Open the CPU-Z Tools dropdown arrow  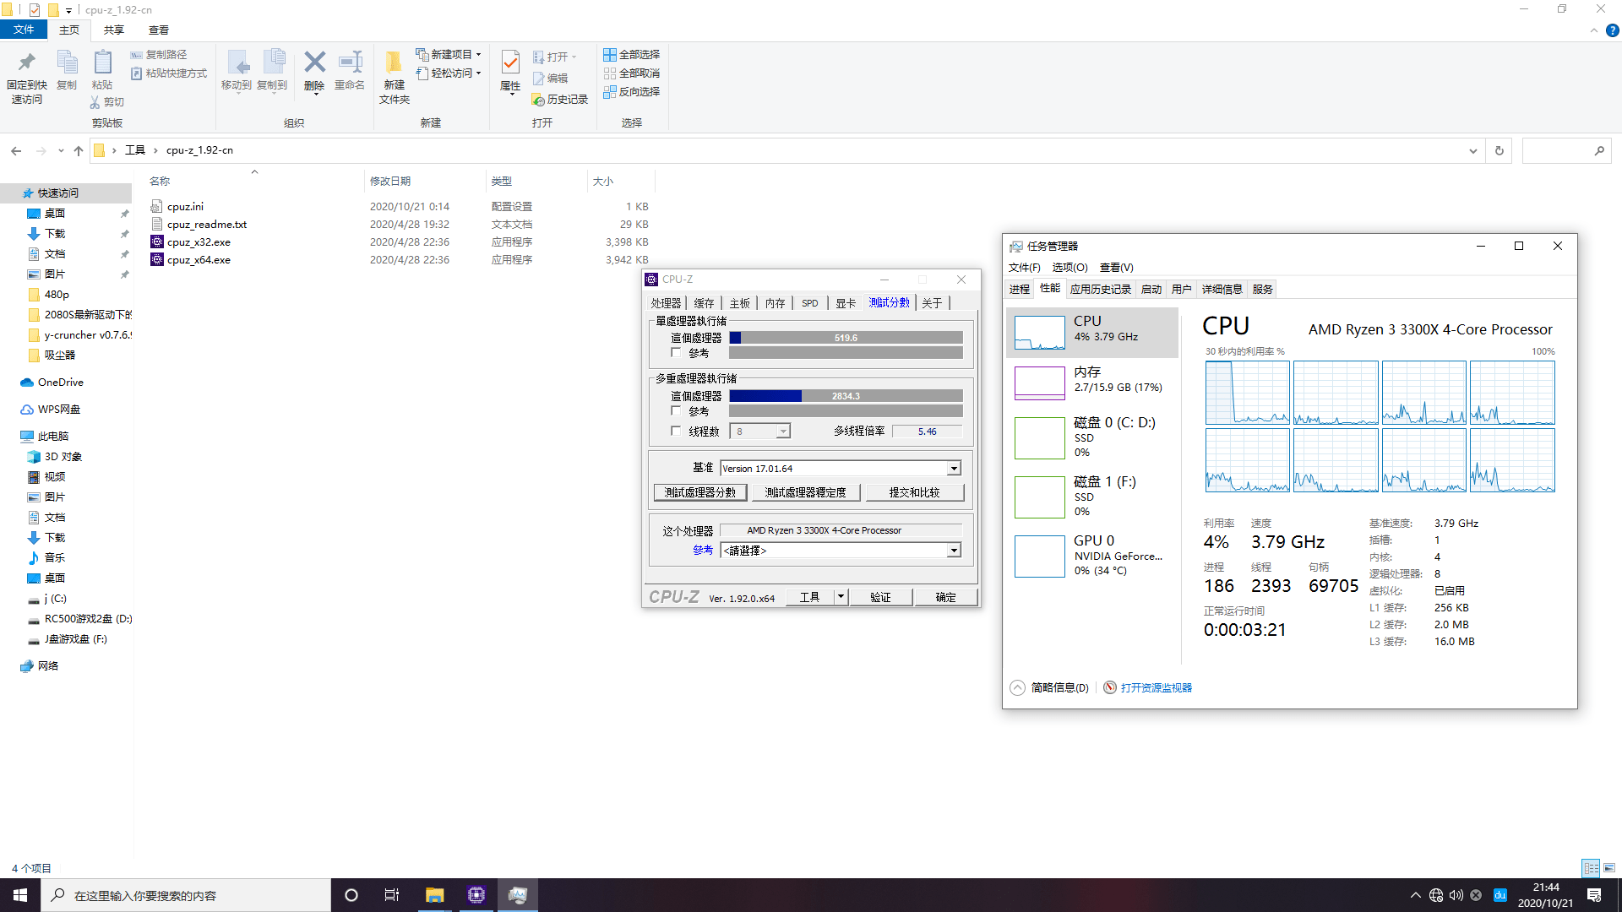point(841,597)
